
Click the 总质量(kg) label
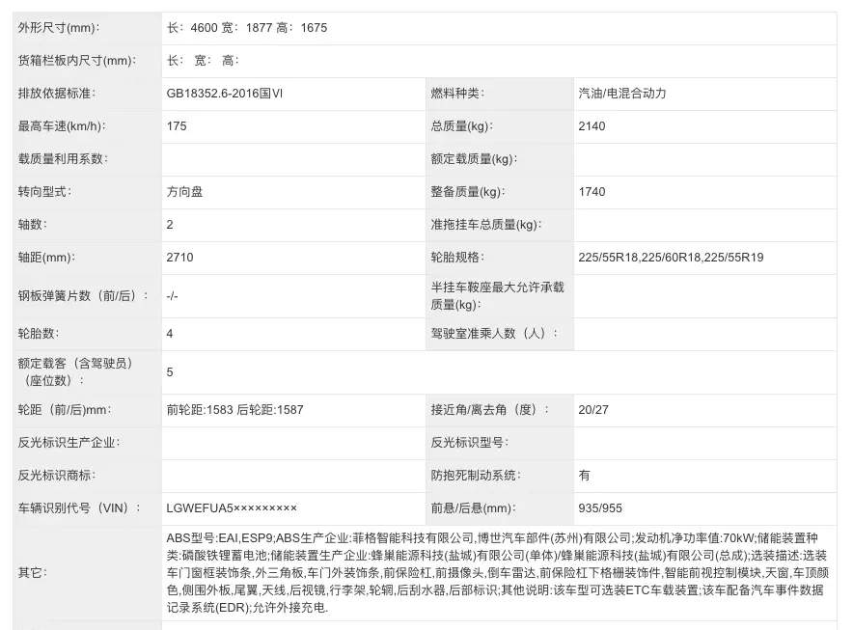click(462, 126)
